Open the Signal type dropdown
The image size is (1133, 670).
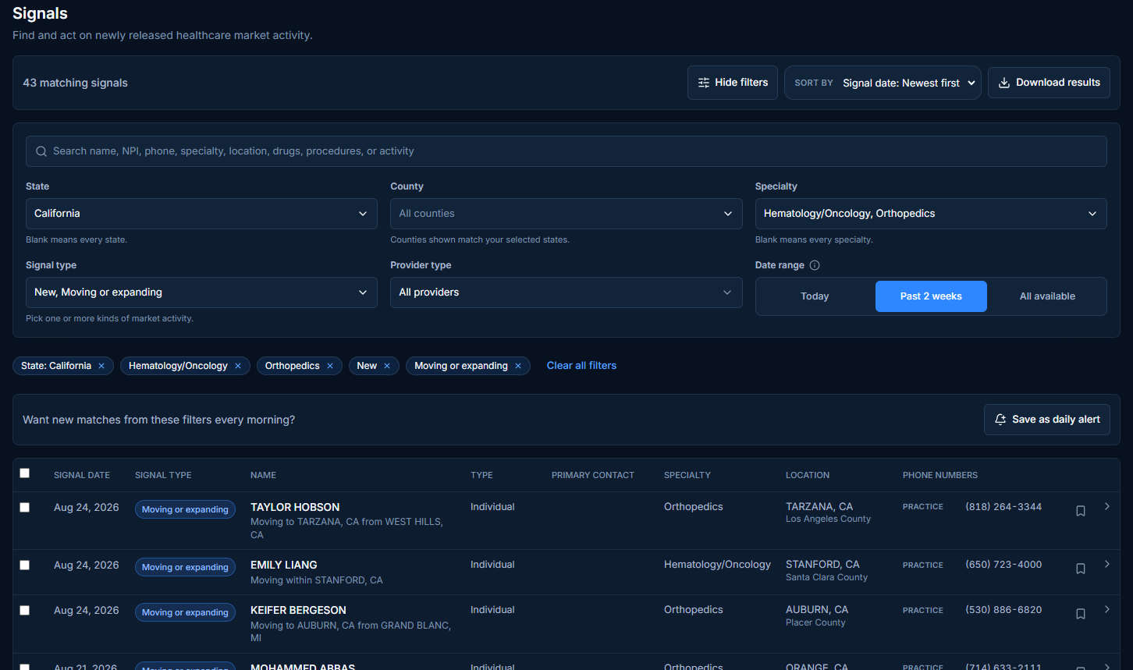(201, 292)
